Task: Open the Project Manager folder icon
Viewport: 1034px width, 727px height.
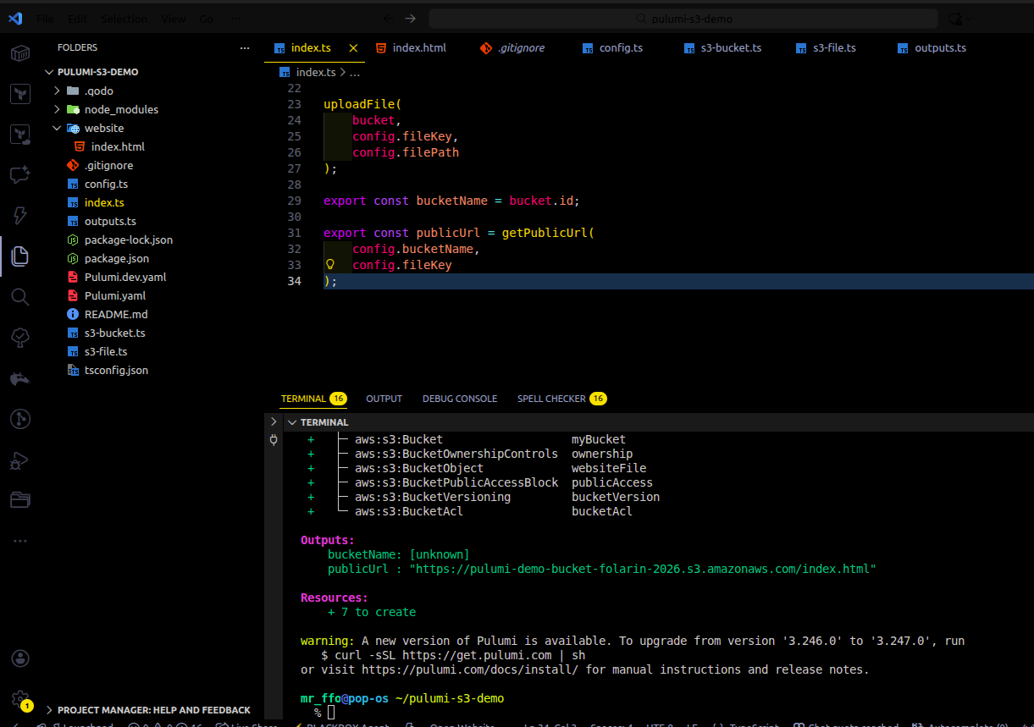Action: 20,500
